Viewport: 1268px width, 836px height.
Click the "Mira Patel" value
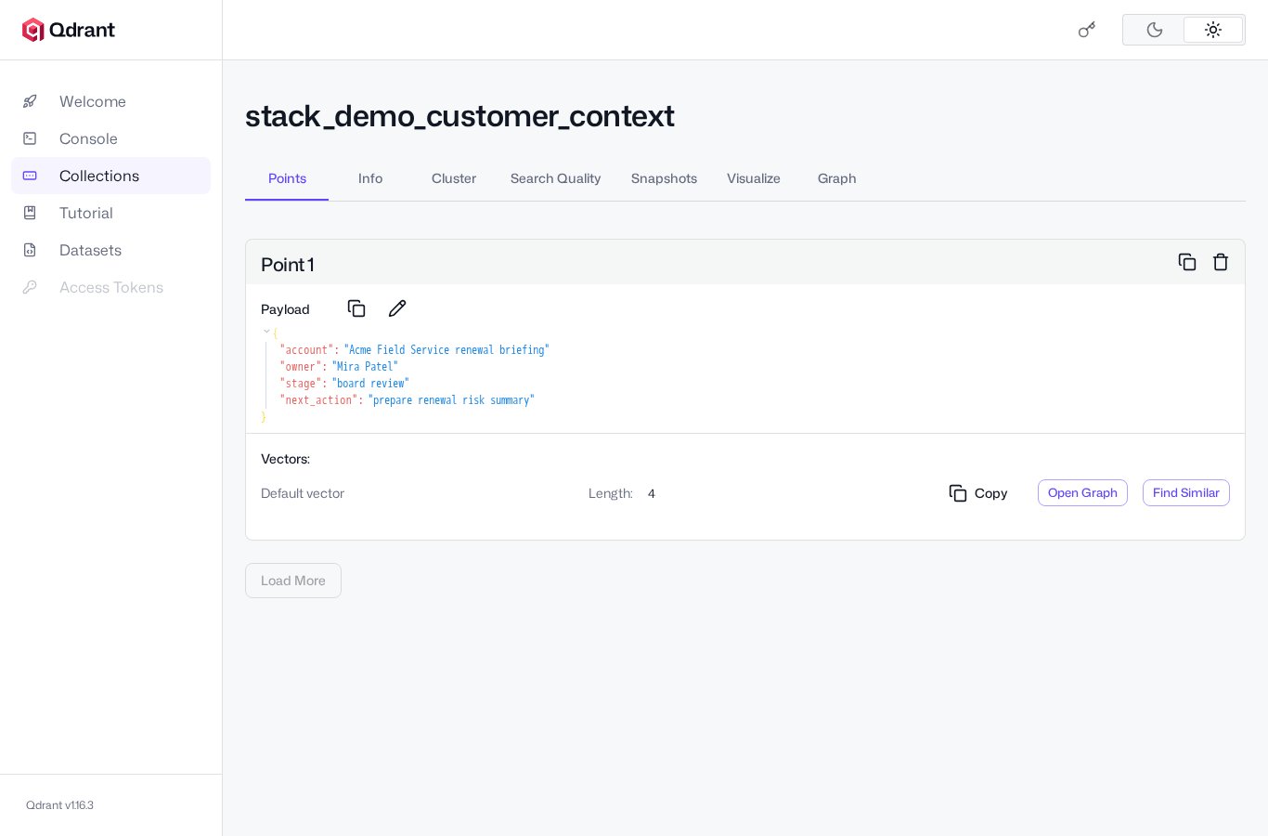(x=365, y=367)
